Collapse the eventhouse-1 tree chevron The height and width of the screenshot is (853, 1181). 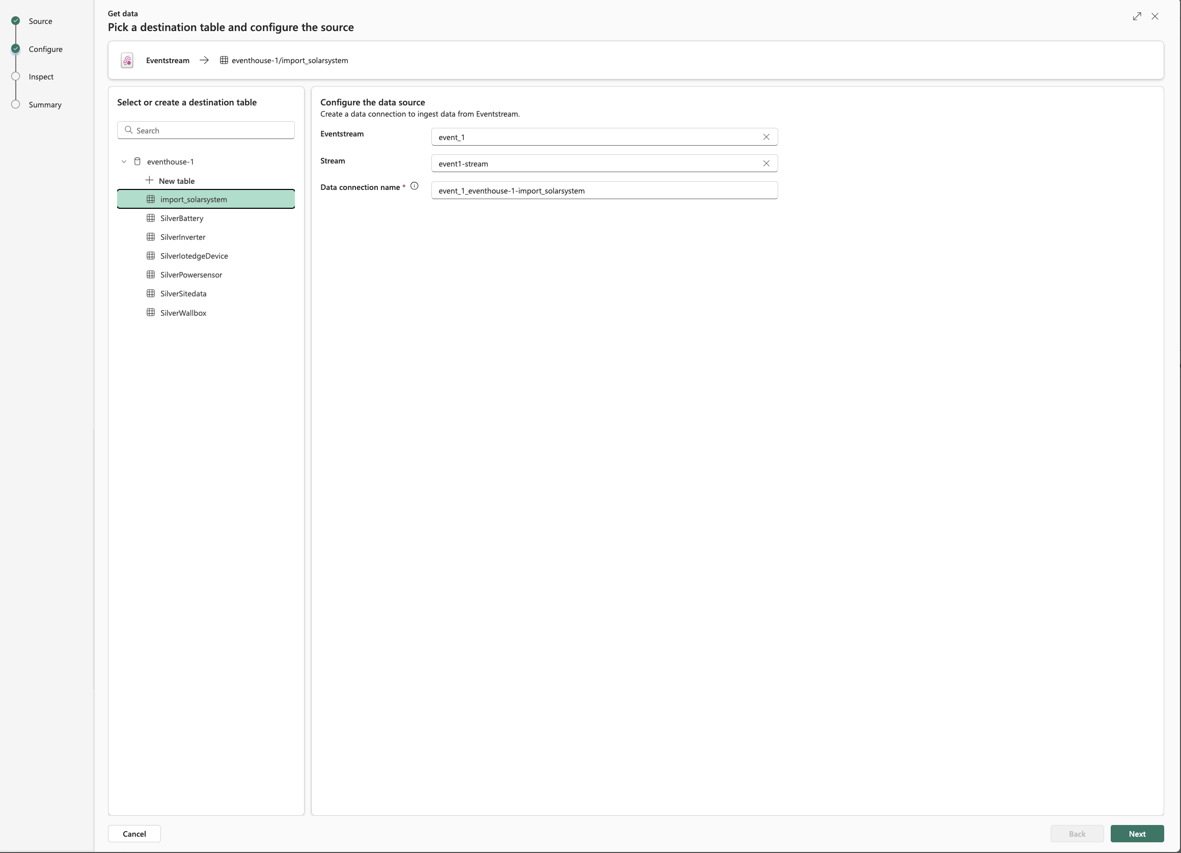point(124,161)
